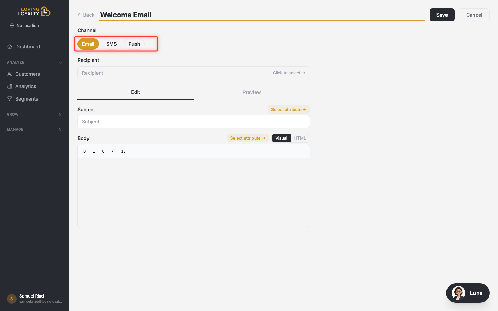Click the Customers people icon
Image resolution: width=498 pixels, height=311 pixels.
coord(10,74)
